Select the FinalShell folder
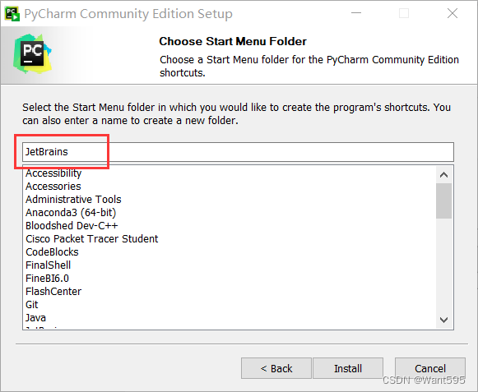Image resolution: width=478 pixels, height=392 pixels. [49, 265]
